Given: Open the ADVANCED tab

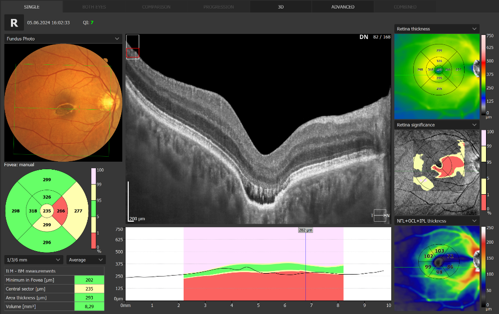Looking at the screenshot, I should click(343, 7).
